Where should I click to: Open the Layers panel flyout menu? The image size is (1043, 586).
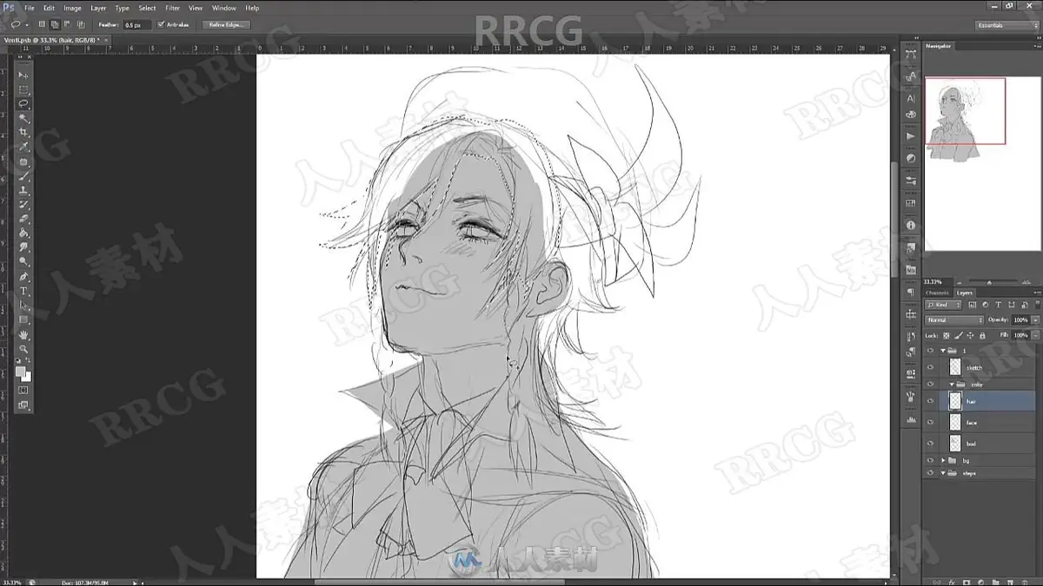(1037, 293)
